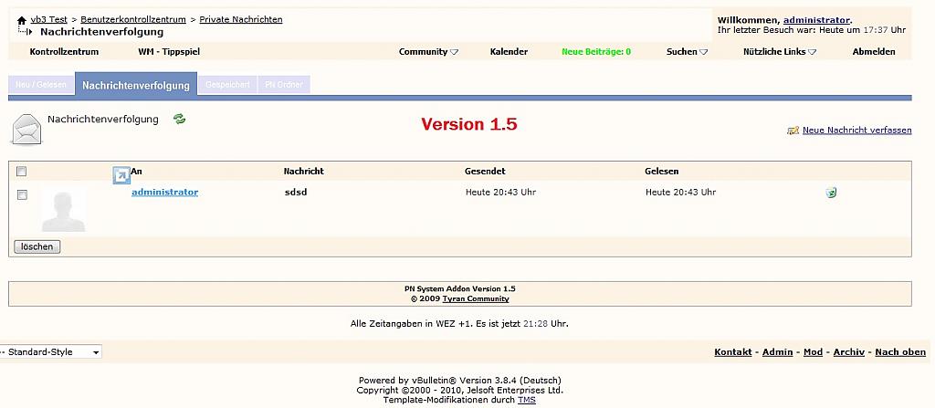The image size is (935, 408).
Task: Click the home icon in the breadcrumb
Action: 22,20
